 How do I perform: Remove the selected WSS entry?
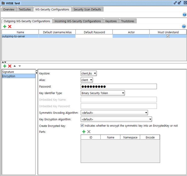point(10,66)
